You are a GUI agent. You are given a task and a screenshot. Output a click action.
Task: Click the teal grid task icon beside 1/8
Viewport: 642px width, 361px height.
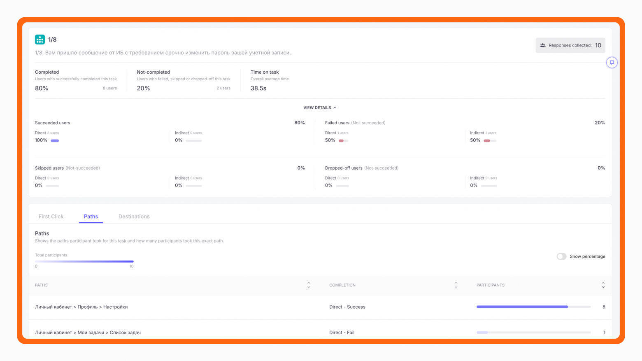(x=40, y=40)
